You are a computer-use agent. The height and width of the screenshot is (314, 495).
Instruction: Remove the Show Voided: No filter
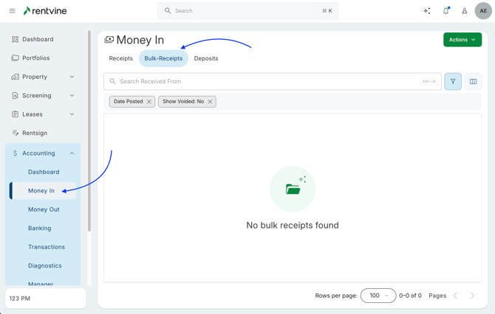(x=210, y=102)
